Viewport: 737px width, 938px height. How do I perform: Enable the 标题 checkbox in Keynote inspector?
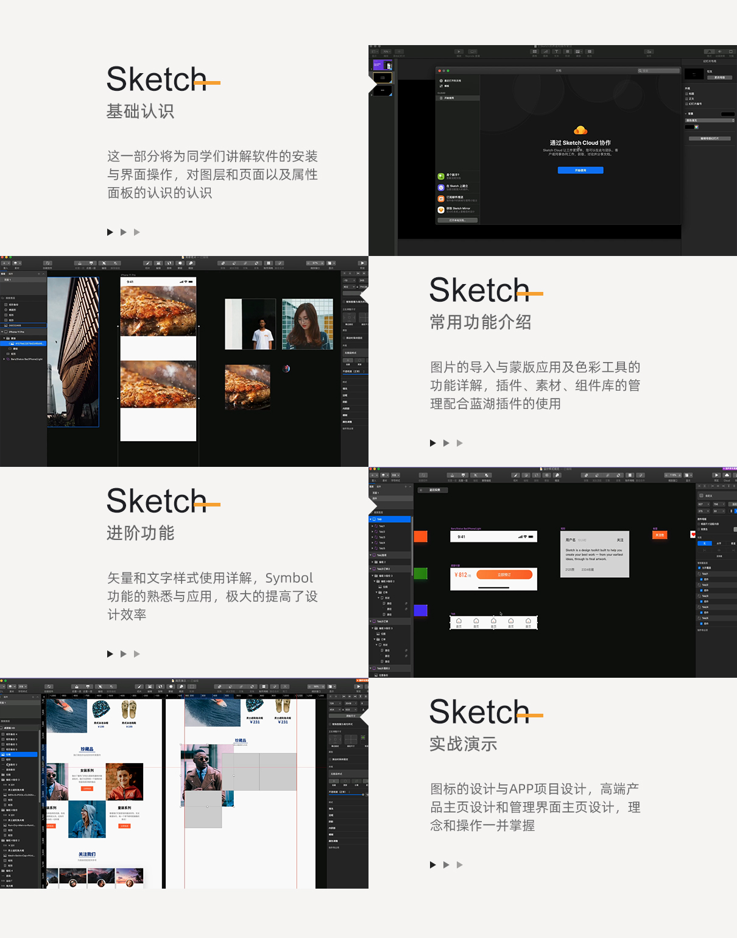point(686,93)
